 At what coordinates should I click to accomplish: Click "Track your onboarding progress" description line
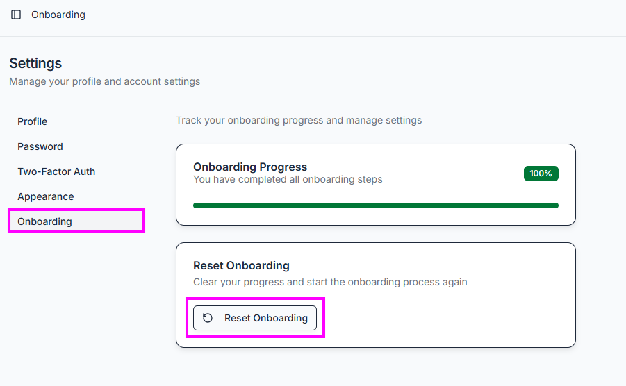(x=299, y=120)
